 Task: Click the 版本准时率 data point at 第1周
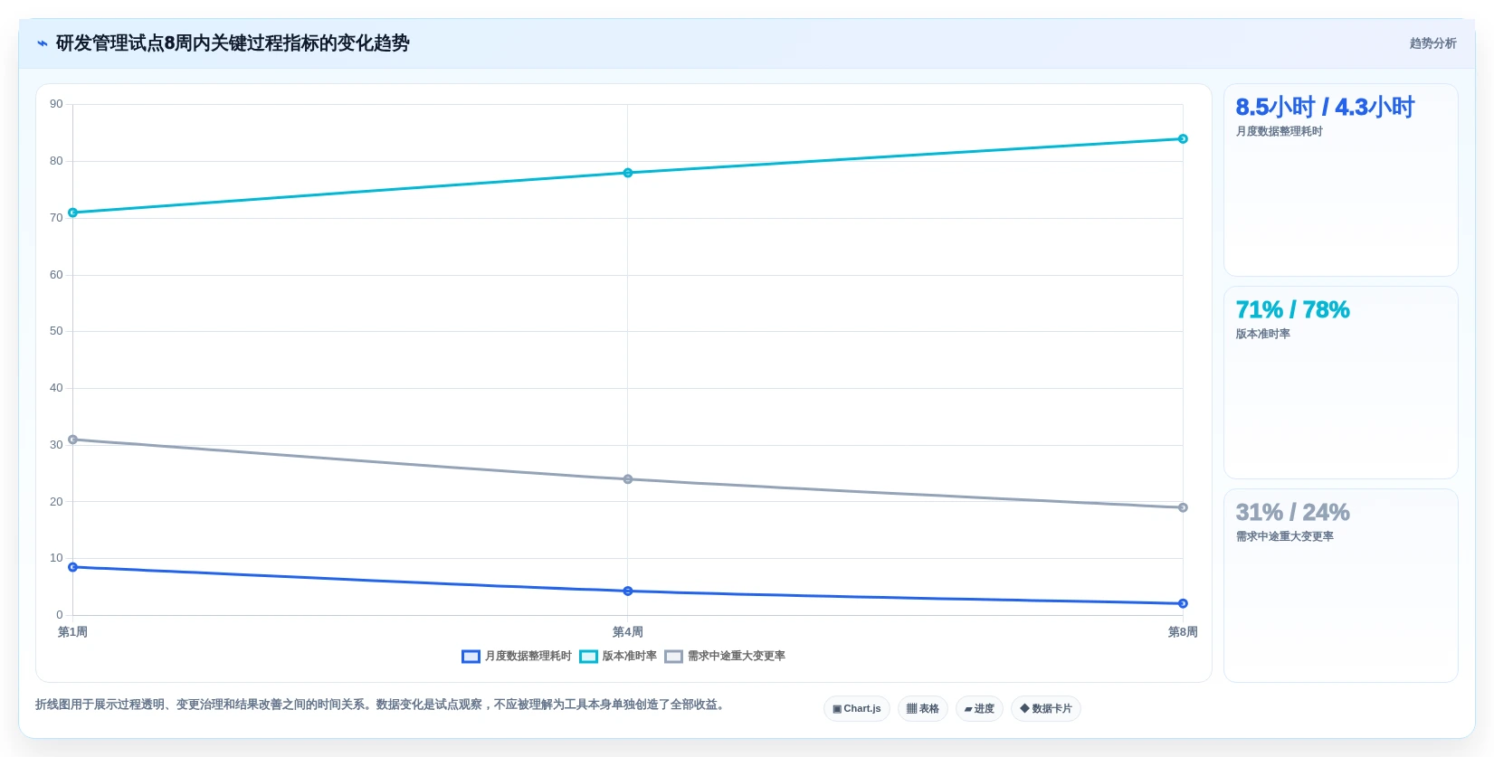click(73, 213)
